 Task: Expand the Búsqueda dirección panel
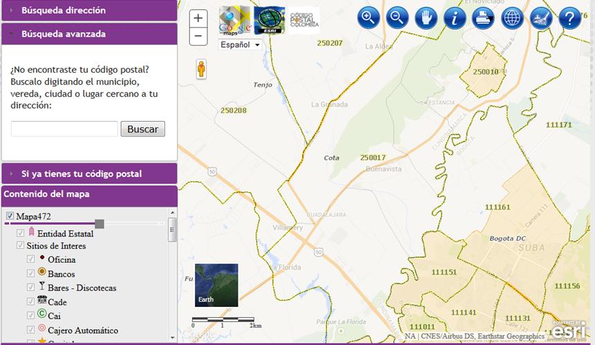89,10
